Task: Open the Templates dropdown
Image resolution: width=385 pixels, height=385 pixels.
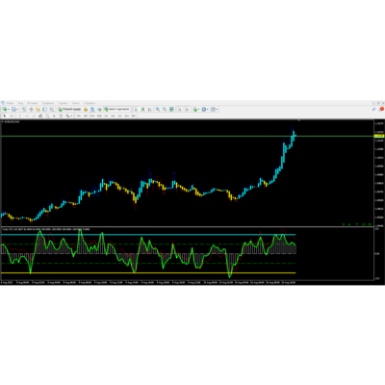Action: pyautogui.click(x=218, y=110)
